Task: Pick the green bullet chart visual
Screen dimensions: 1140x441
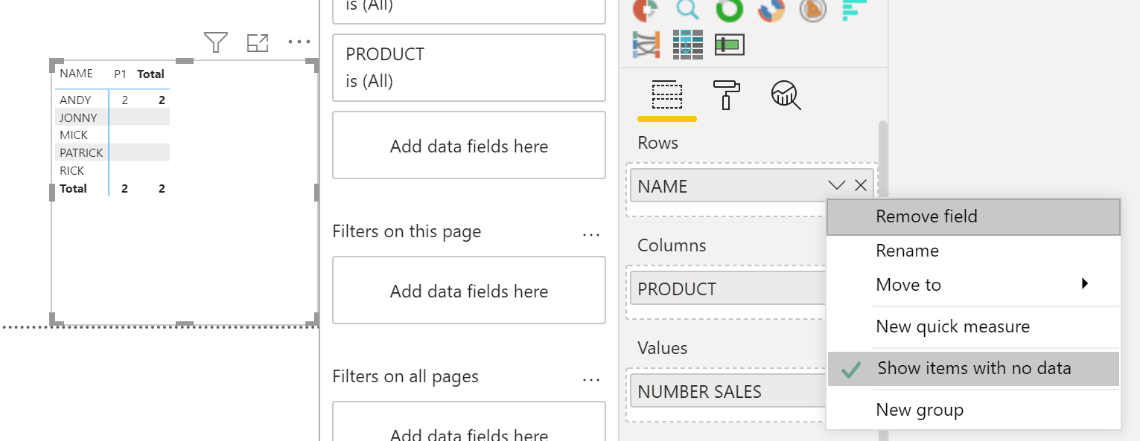Action: coord(730,45)
